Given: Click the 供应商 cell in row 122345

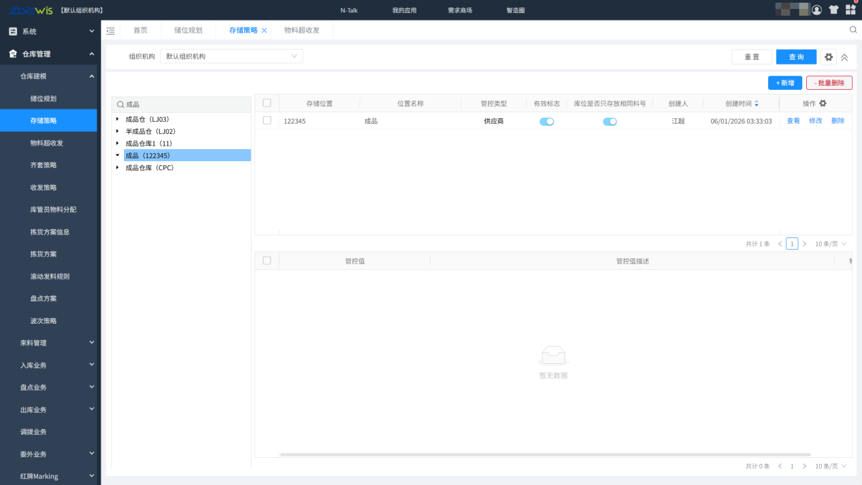Looking at the screenshot, I should (494, 121).
